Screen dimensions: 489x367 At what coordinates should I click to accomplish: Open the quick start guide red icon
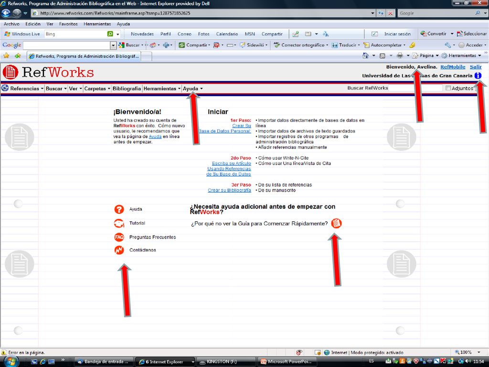pyautogui.click(x=336, y=223)
